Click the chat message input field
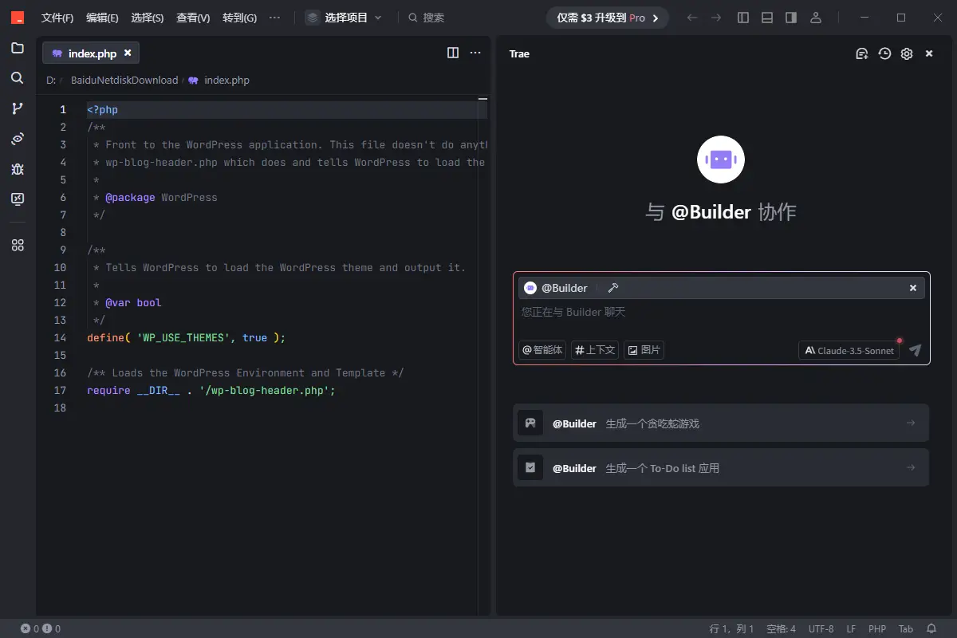The image size is (957, 638). click(x=718, y=312)
